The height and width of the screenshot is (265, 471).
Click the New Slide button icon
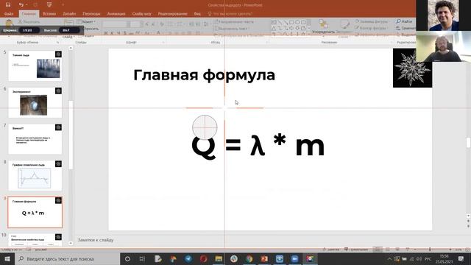tap(68, 23)
